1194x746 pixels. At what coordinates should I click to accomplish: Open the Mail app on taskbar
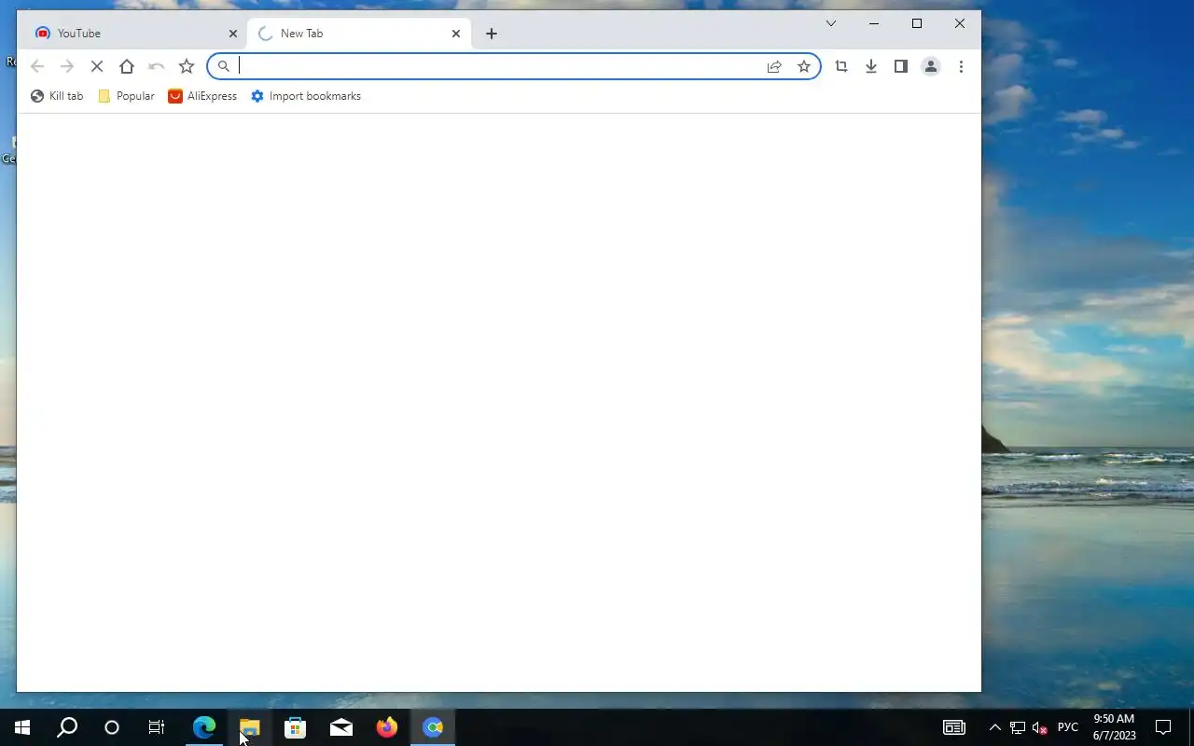tap(340, 727)
